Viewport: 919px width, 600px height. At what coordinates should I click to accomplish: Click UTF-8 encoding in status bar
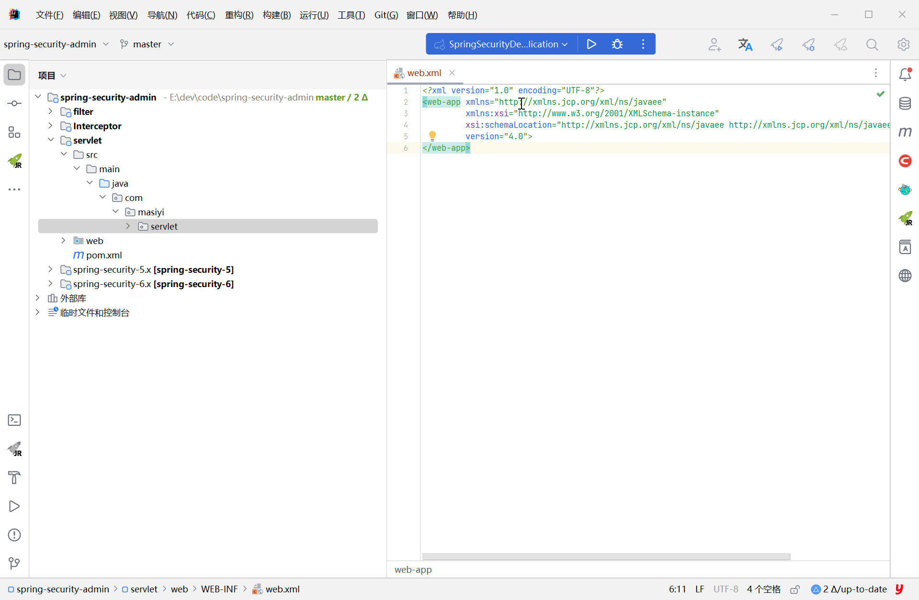click(x=726, y=589)
